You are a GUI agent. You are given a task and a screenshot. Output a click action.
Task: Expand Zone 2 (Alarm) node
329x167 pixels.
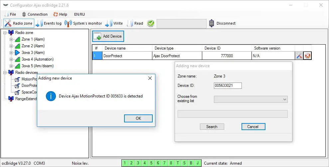11,46
